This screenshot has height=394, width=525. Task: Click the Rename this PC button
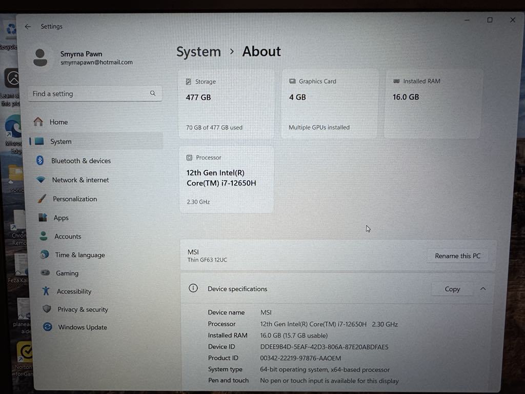click(457, 256)
